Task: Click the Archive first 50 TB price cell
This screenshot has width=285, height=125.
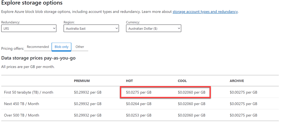Action: 244,92
